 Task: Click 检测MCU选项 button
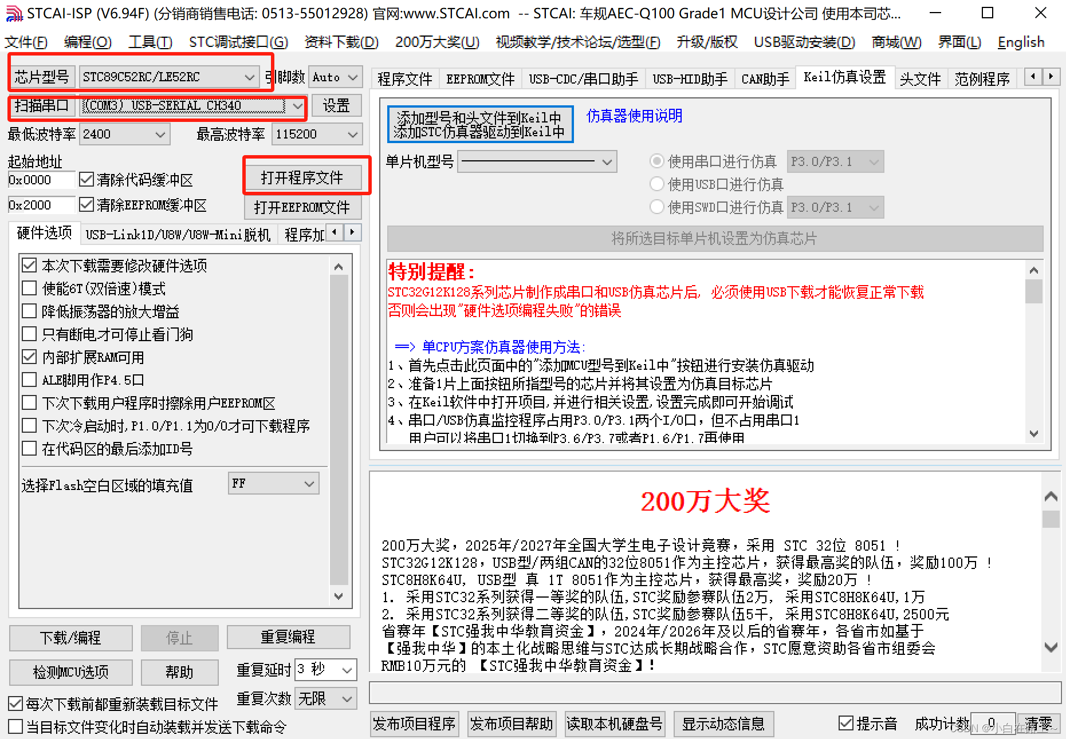tap(71, 672)
